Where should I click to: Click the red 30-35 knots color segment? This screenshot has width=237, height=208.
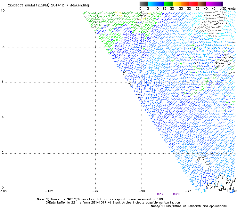[193, 4]
